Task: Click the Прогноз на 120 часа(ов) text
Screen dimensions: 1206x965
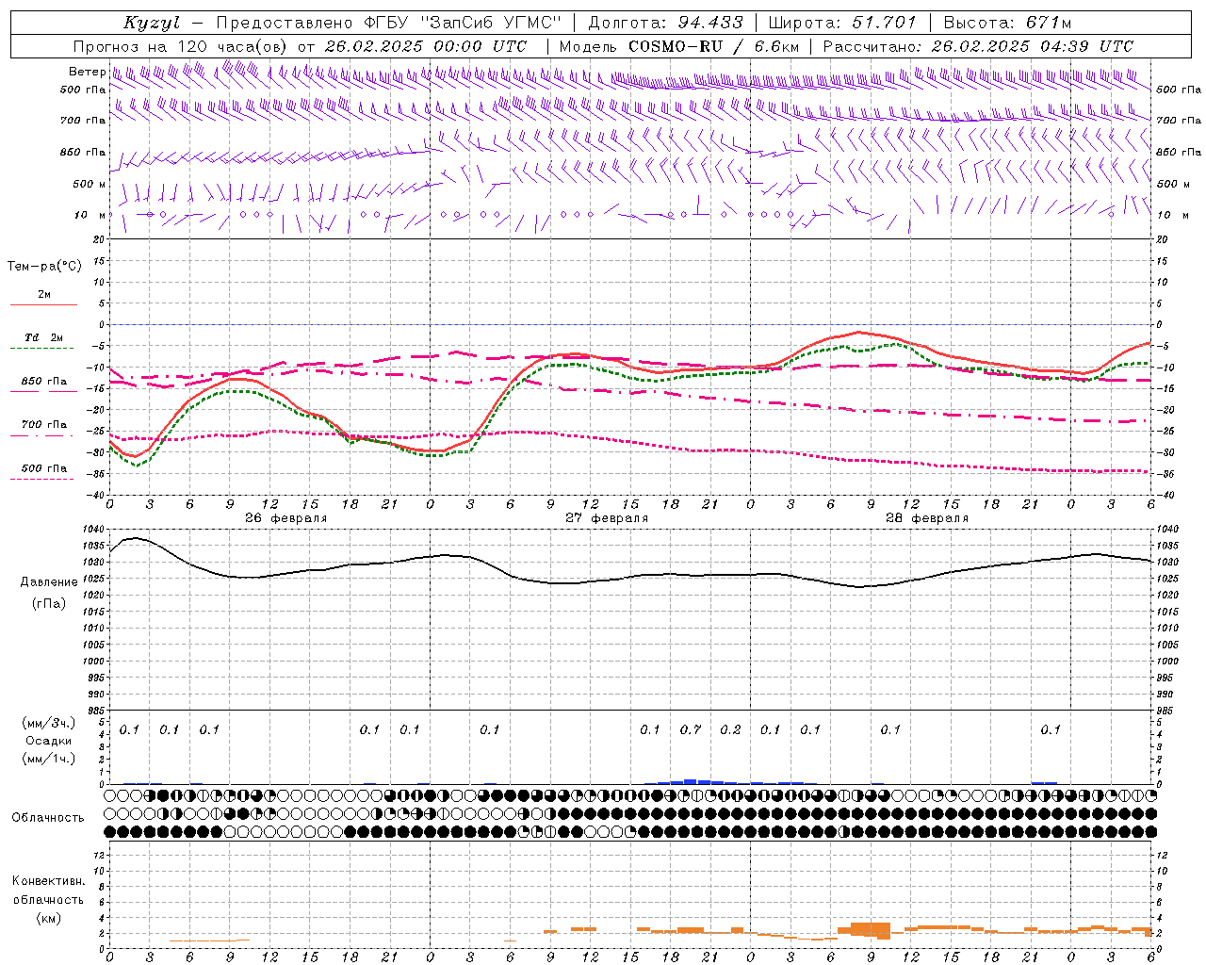Action: click(182, 46)
